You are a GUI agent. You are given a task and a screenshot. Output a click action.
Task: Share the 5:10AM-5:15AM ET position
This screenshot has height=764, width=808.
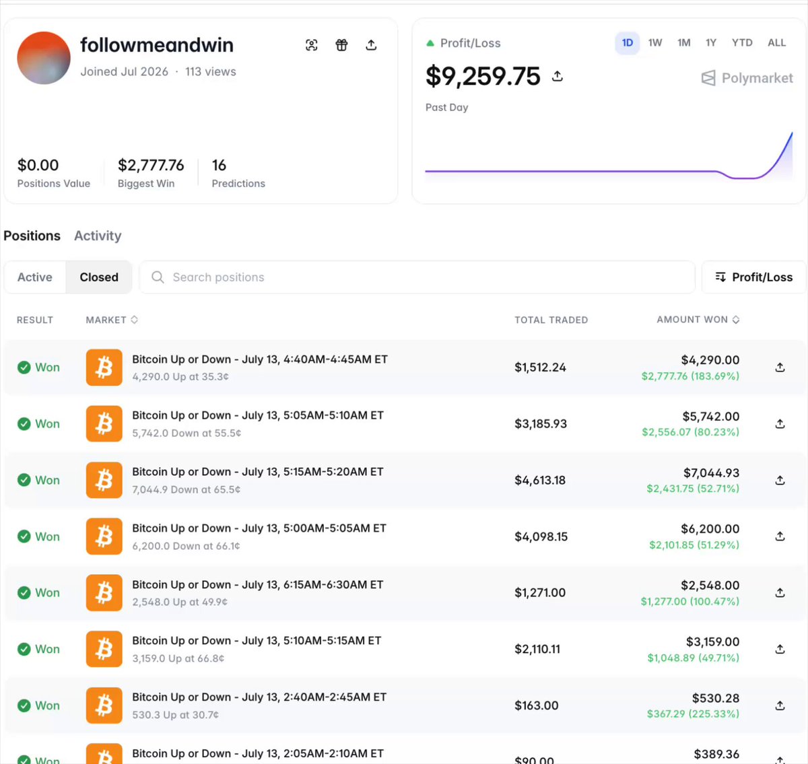click(780, 650)
